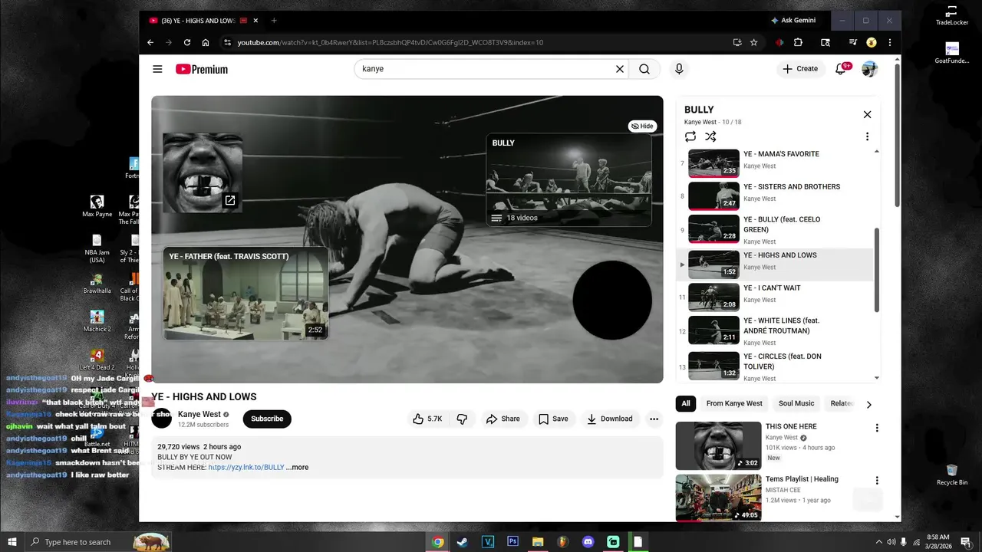This screenshot has width=982, height=552.
Task: Play YE - SISTERS AND BROTHERS
Action: [x=776, y=195]
